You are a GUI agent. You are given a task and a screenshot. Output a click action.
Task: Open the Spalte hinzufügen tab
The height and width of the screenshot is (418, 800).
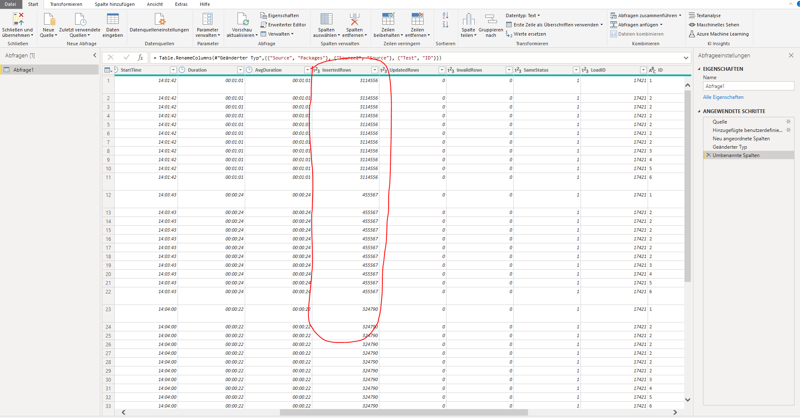(x=115, y=4)
